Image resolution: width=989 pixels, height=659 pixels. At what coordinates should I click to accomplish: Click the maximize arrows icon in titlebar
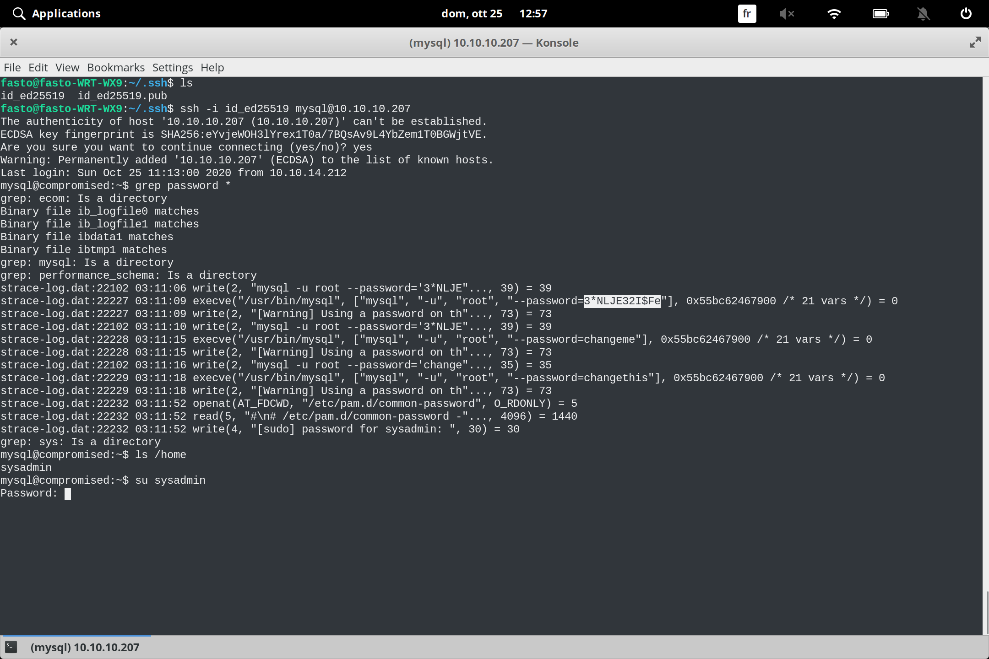[x=975, y=42]
